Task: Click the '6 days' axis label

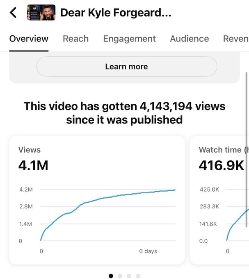Action: (x=148, y=251)
